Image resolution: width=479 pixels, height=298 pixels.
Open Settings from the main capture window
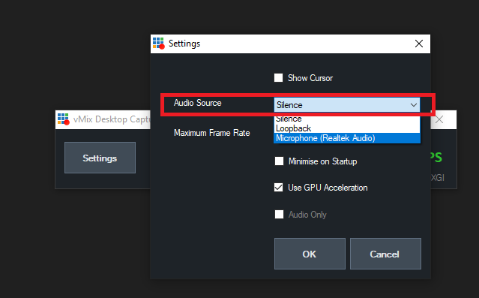click(100, 158)
